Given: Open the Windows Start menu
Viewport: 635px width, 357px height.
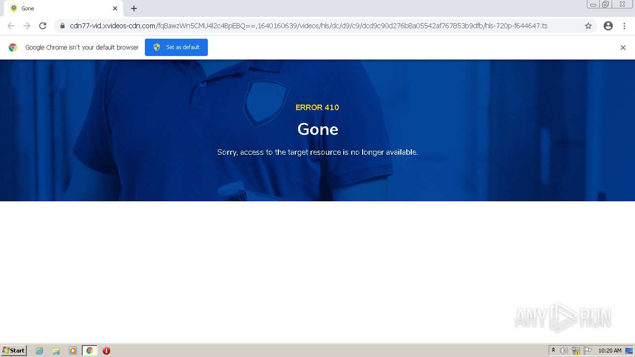Looking at the screenshot, I should click(x=14, y=351).
